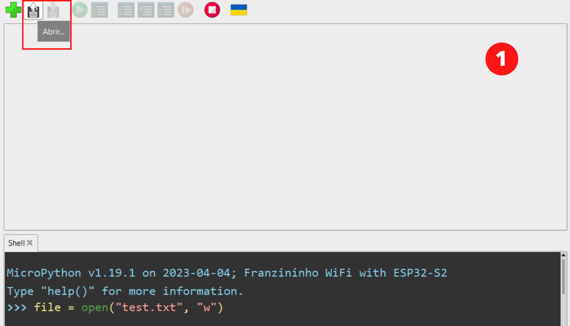Click the red circle numbered 1
The width and height of the screenshot is (570, 326).
(502, 59)
